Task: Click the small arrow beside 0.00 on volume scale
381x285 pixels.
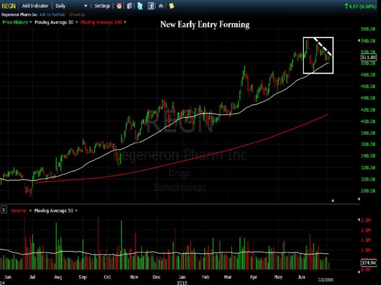Action: (359, 271)
